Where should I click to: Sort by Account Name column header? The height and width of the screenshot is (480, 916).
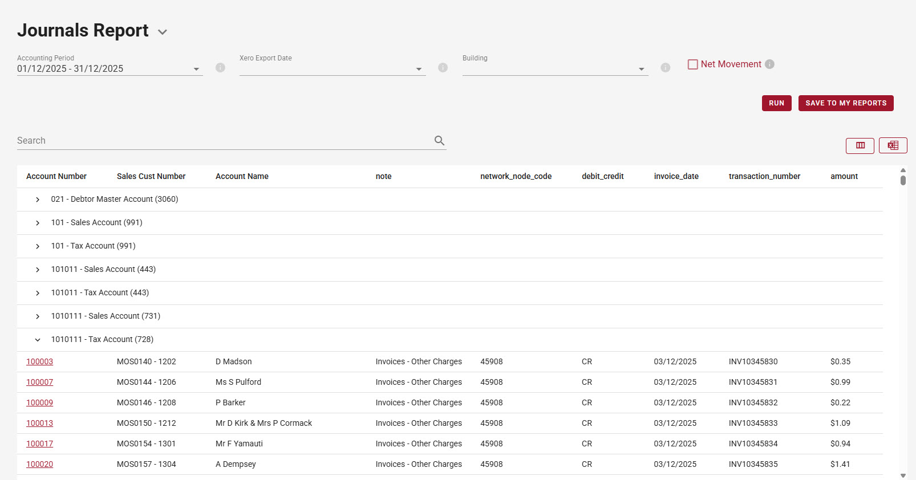(242, 176)
